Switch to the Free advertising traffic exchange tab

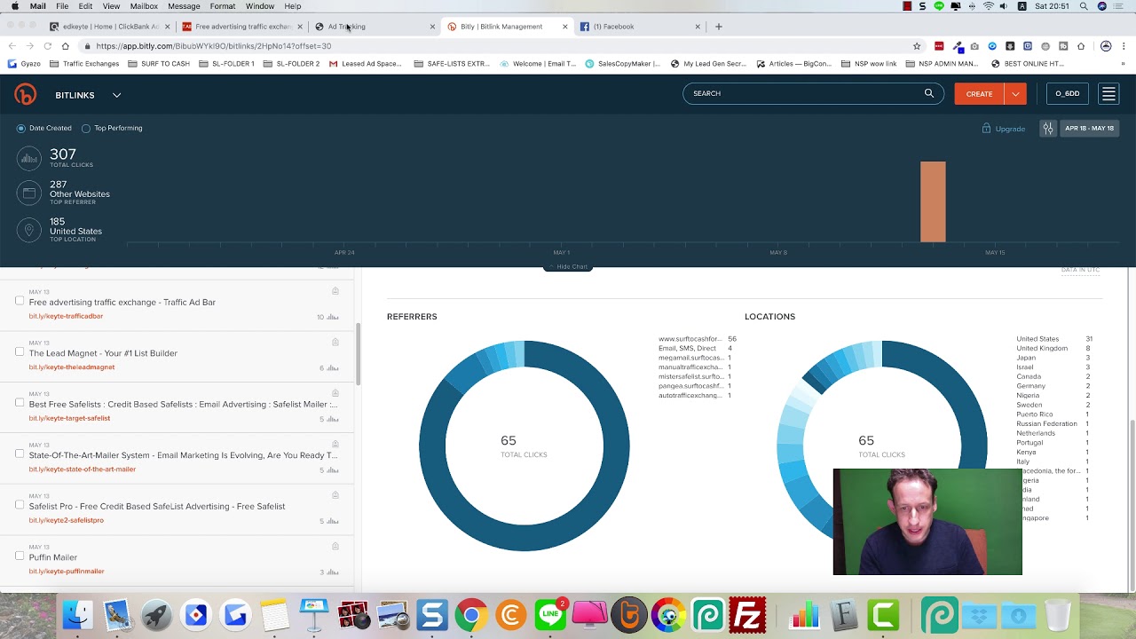241,27
